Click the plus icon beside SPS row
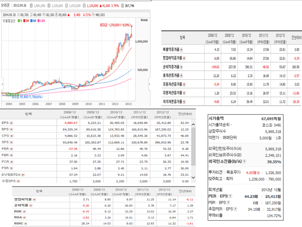This screenshot has width=302, height=227. (11, 142)
